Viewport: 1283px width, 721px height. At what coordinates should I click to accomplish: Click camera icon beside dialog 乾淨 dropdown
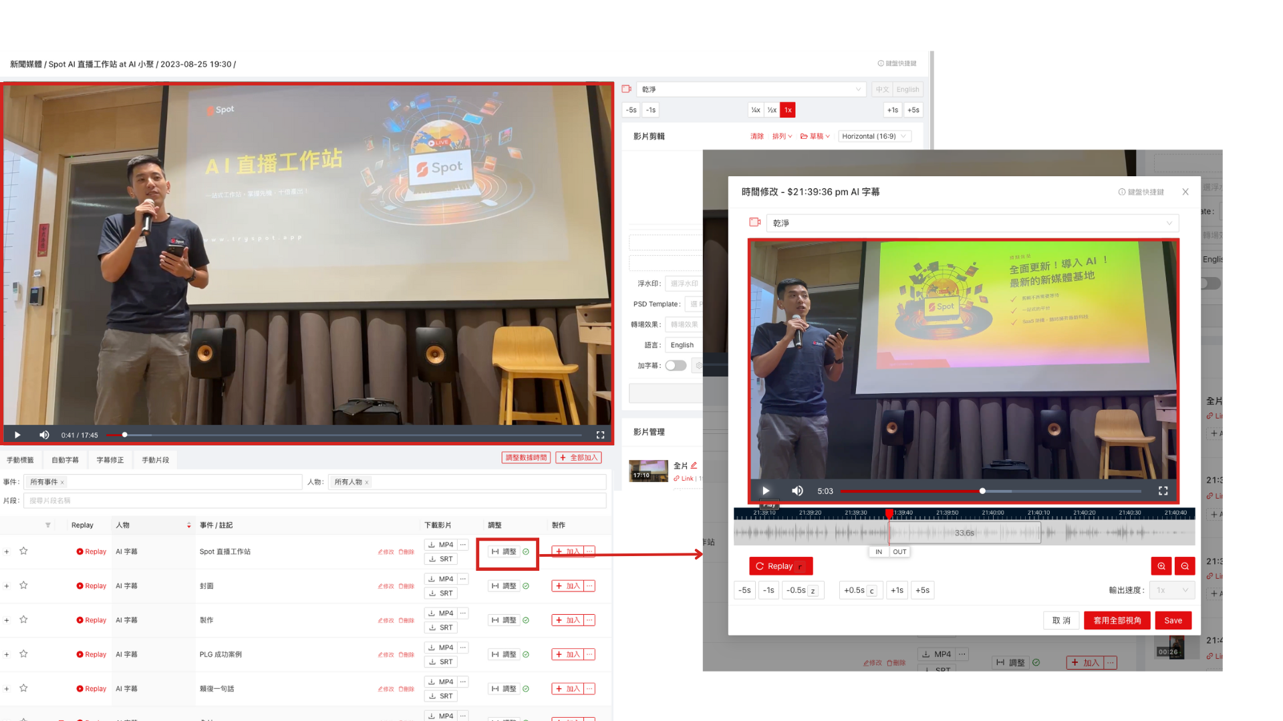[x=755, y=222]
